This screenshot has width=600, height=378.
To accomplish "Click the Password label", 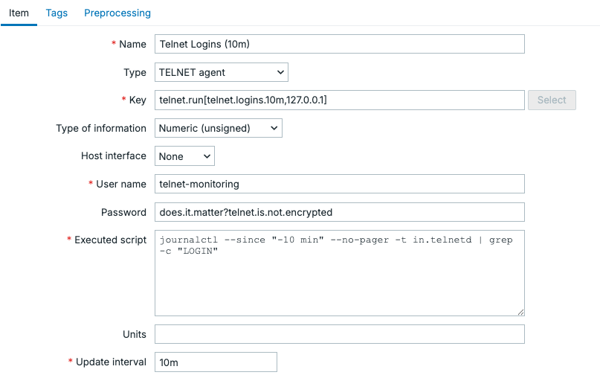I will 123,212.
